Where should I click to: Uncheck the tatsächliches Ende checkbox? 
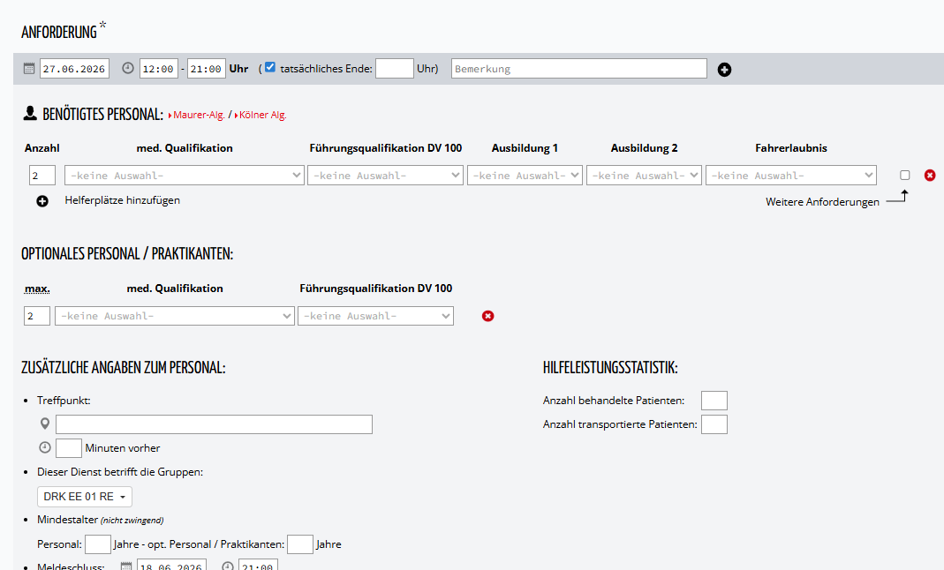270,68
